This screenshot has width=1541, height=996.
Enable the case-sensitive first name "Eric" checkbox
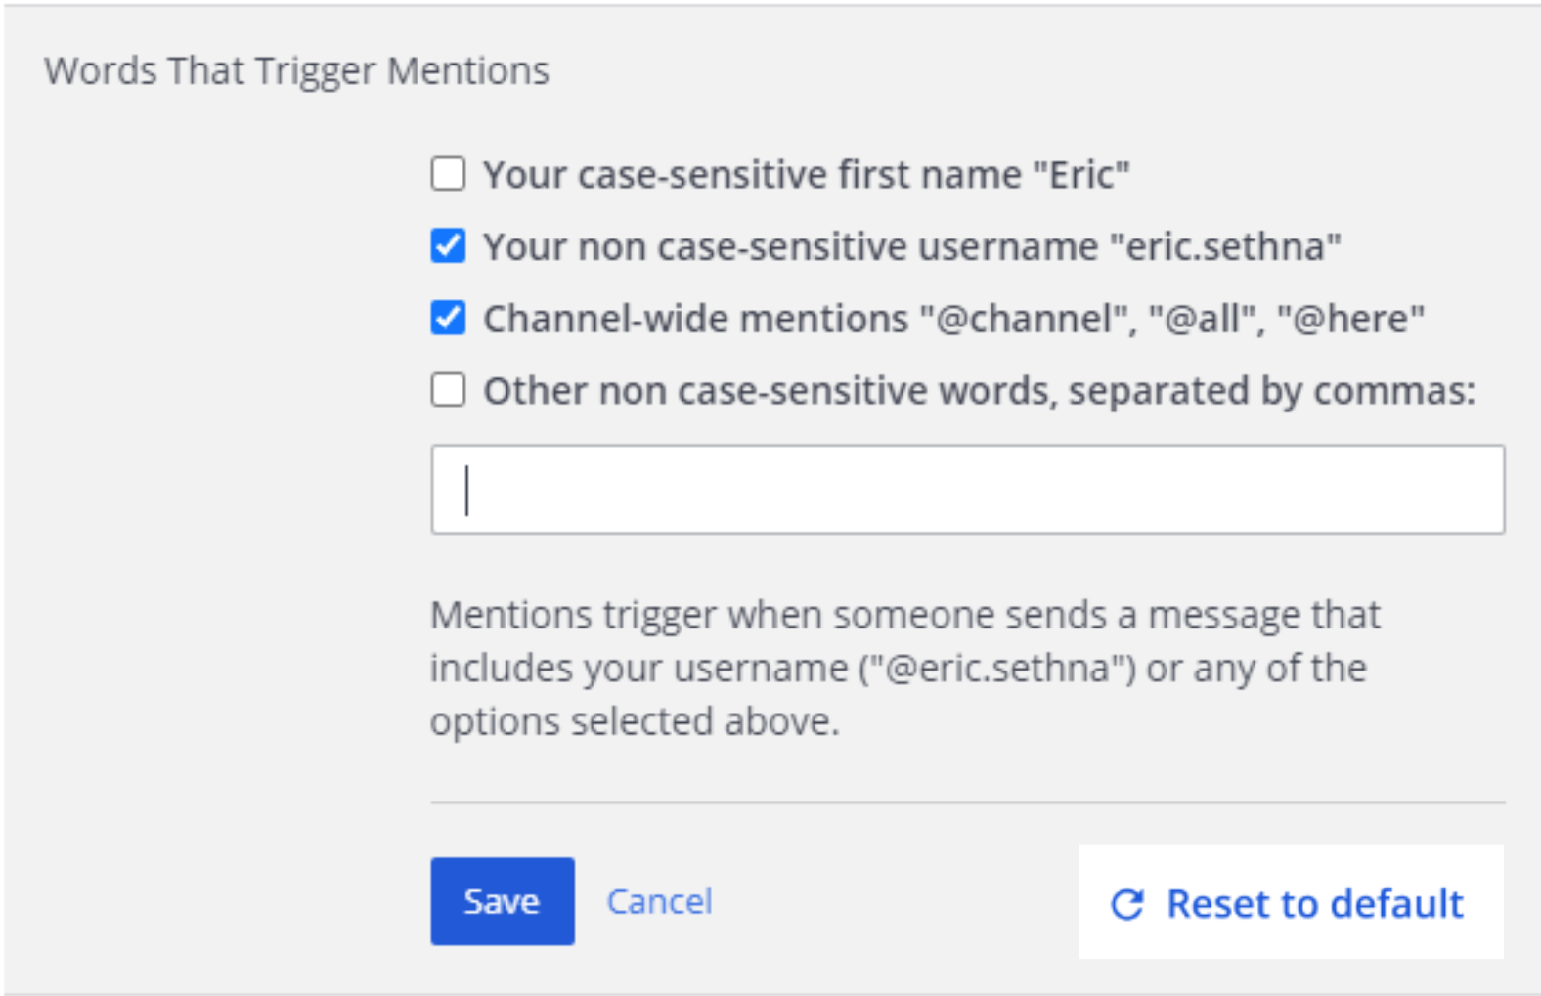tap(448, 174)
